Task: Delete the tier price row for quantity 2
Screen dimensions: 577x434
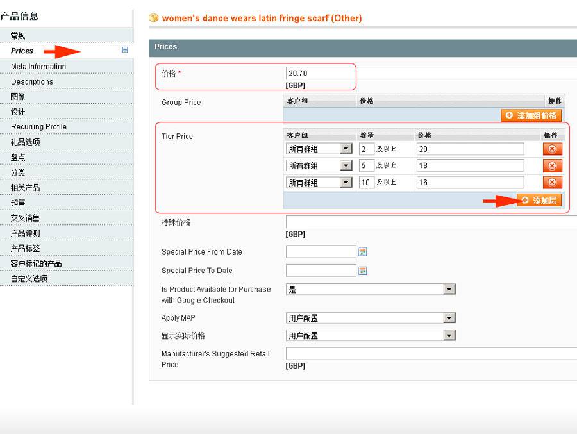Action: 552,149
